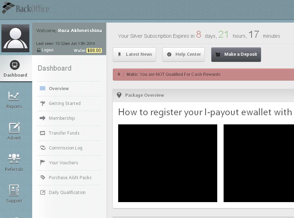
Task: Click the Make a Deposit cart icon
Action: [218, 54]
